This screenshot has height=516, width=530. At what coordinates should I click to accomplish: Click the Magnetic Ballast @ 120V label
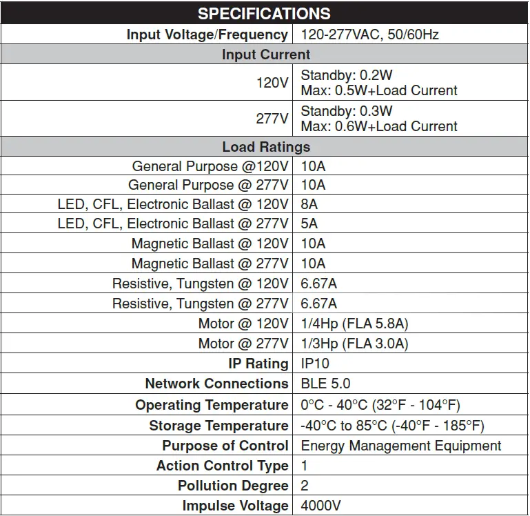click(210, 244)
